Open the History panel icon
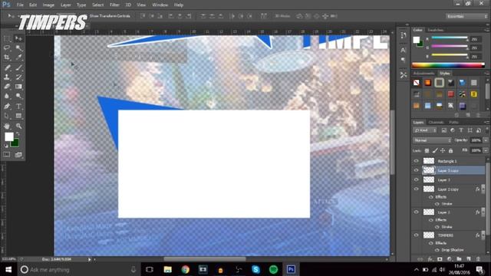The image size is (491, 276). tap(404, 35)
